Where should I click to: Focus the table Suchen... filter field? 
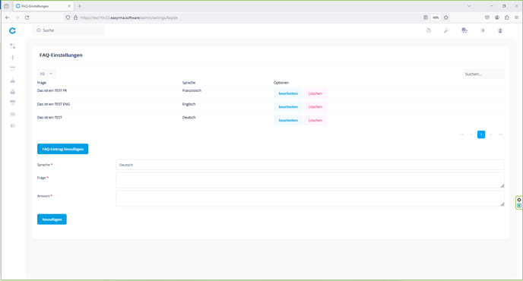click(x=483, y=74)
